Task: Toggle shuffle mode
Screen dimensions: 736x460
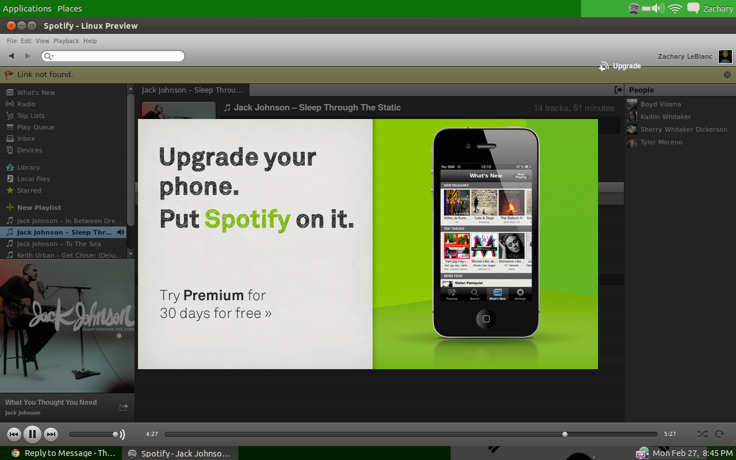Action: [702, 434]
